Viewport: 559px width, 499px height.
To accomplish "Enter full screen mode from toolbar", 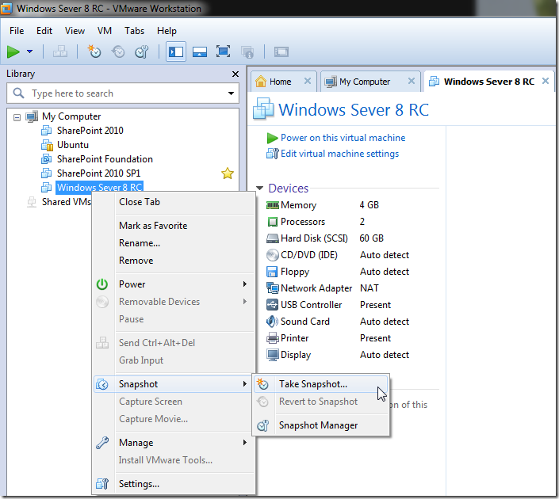I will point(223,51).
